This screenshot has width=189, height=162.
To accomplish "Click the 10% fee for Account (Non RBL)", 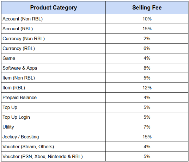I will 147,19.
